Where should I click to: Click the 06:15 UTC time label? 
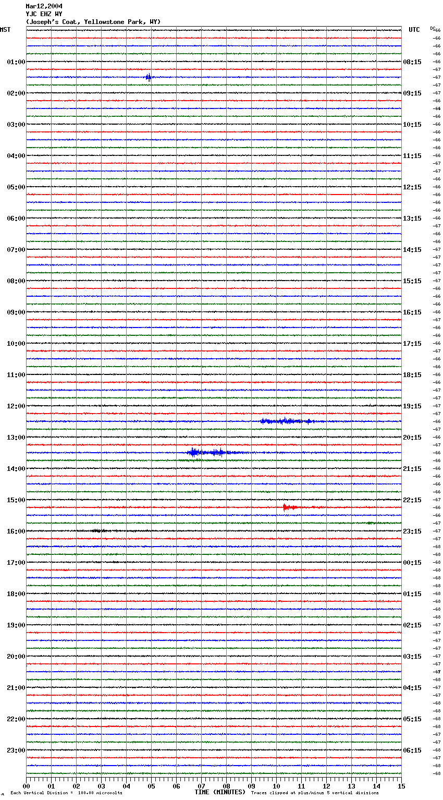(x=412, y=750)
